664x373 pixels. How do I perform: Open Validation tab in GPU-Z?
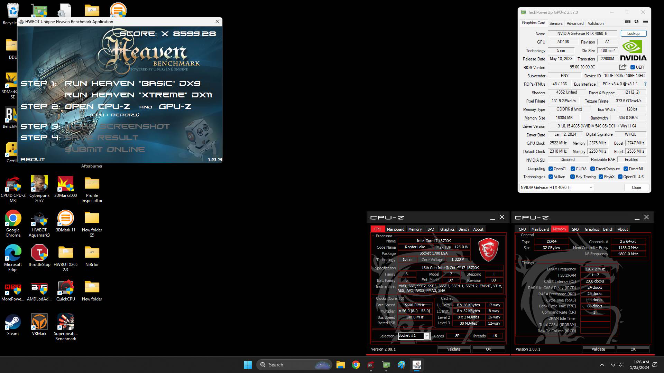click(596, 23)
